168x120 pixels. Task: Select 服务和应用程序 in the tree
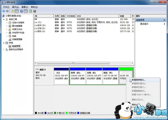pyautogui.click(x=16, y=50)
